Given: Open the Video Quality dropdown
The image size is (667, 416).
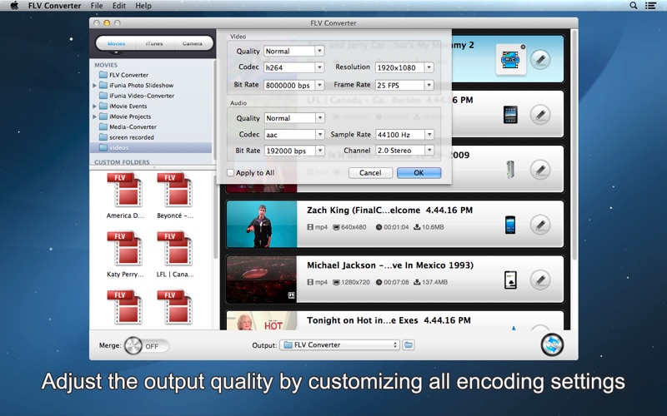Looking at the screenshot, I should pos(294,51).
